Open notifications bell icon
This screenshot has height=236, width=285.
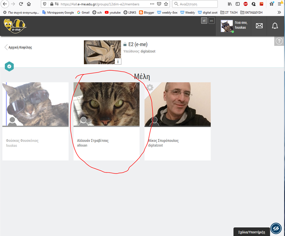(x=275, y=26)
